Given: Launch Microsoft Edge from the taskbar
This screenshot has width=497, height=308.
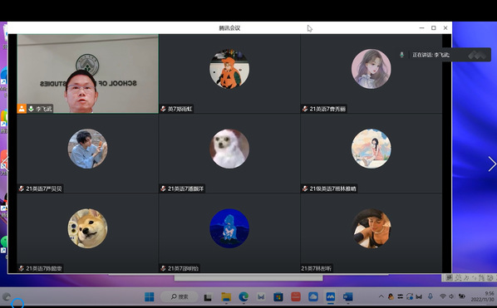Looking at the screenshot, I should pos(244,296).
